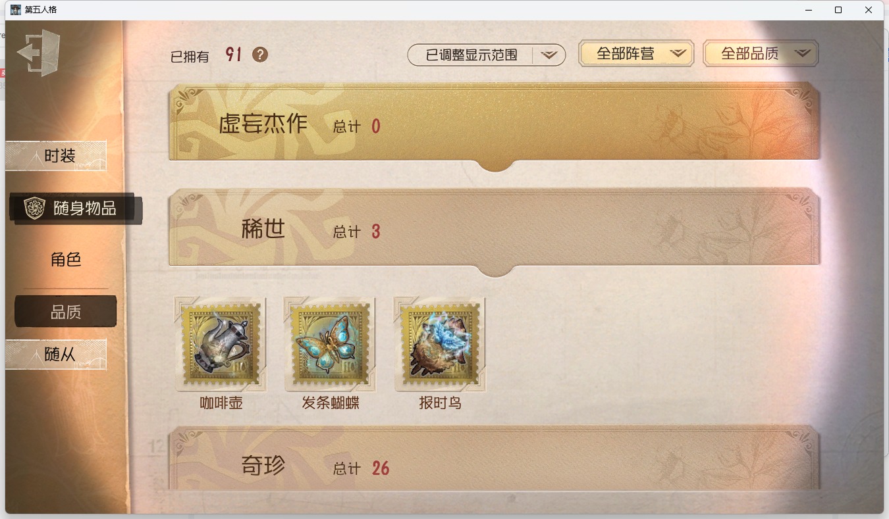Expand the 虚妄杰作 section header

pyautogui.click(x=494, y=124)
